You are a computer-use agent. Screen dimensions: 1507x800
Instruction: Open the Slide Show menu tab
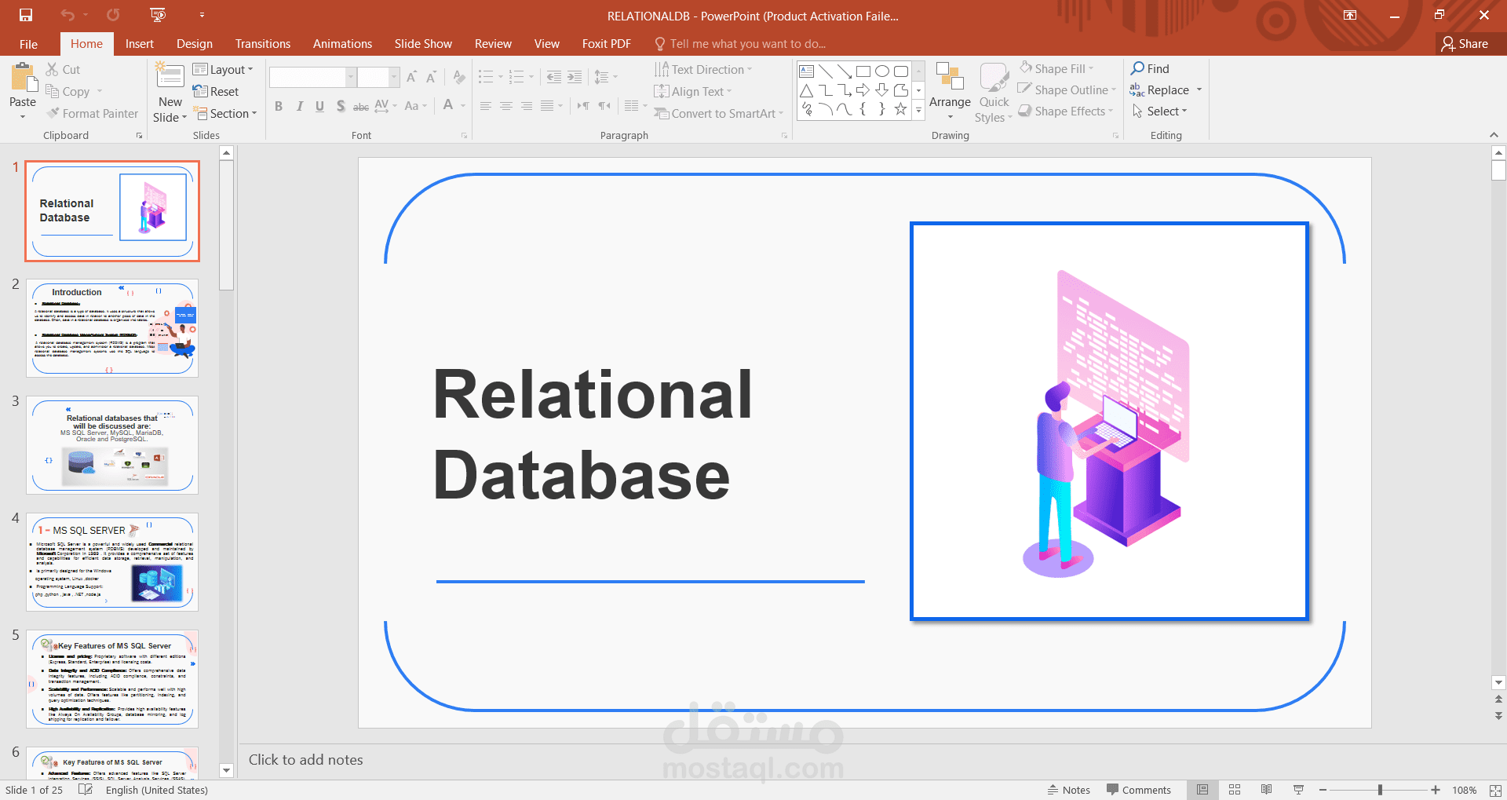422,43
